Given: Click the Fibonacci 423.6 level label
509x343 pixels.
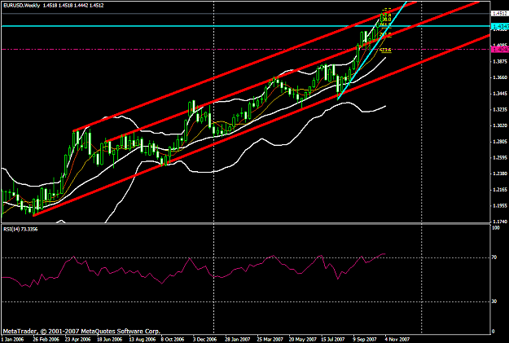Looking at the screenshot, I should (x=385, y=50).
